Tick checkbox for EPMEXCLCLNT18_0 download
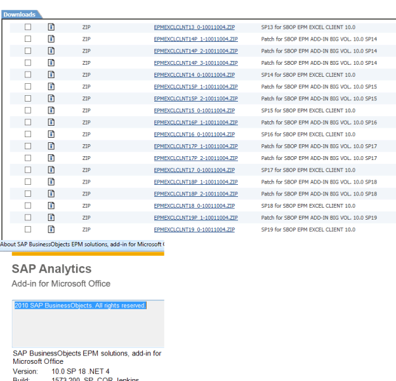This screenshot has width=396, height=381. [28, 205]
